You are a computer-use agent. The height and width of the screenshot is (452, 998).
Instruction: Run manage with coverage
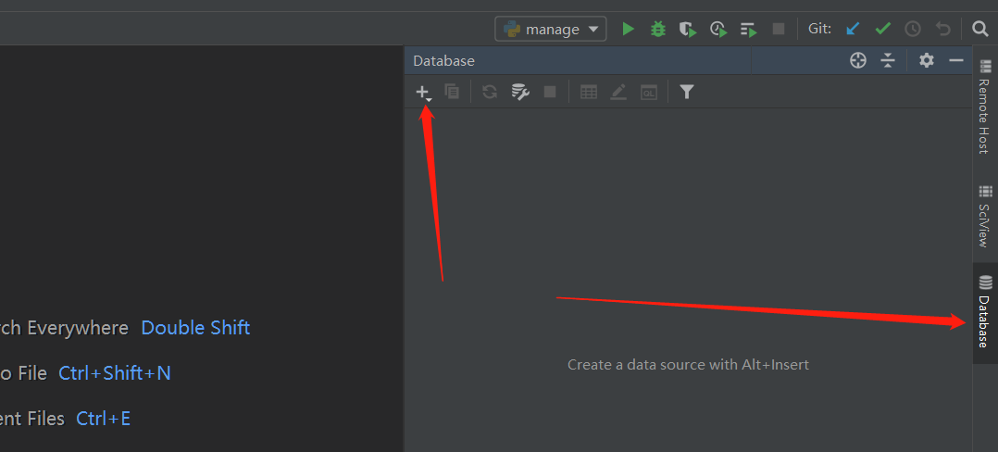coord(687,29)
